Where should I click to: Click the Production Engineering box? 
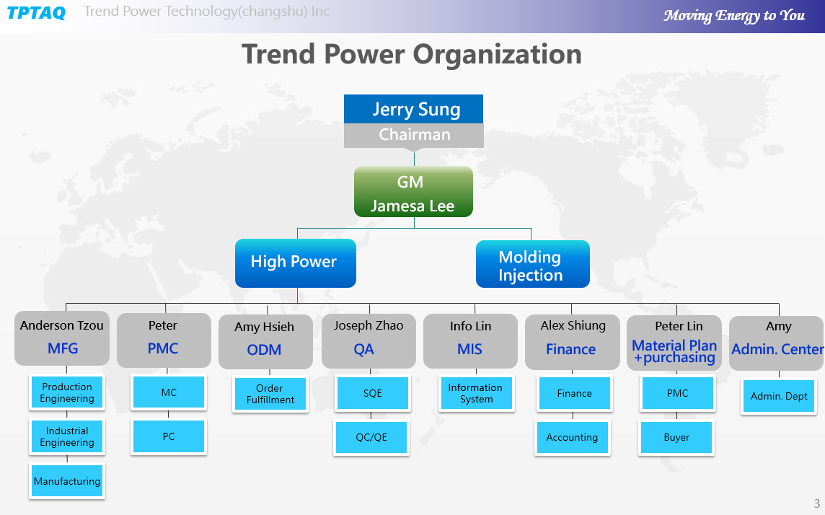pyautogui.click(x=67, y=392)
